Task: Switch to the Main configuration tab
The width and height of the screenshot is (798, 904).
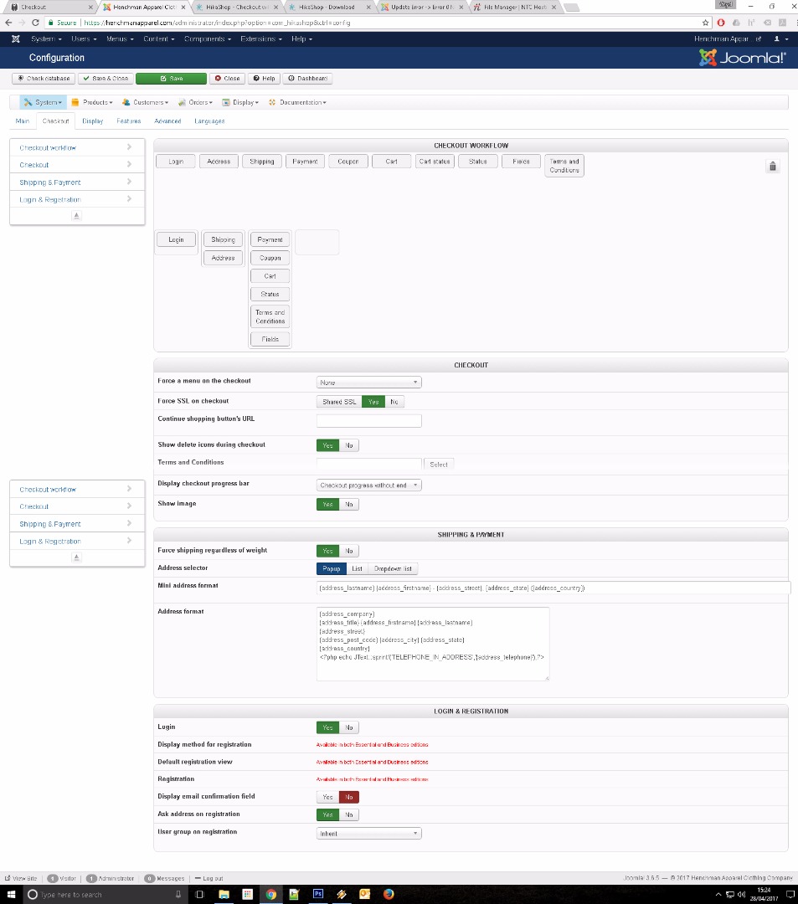Action: [x=23, y=121]
